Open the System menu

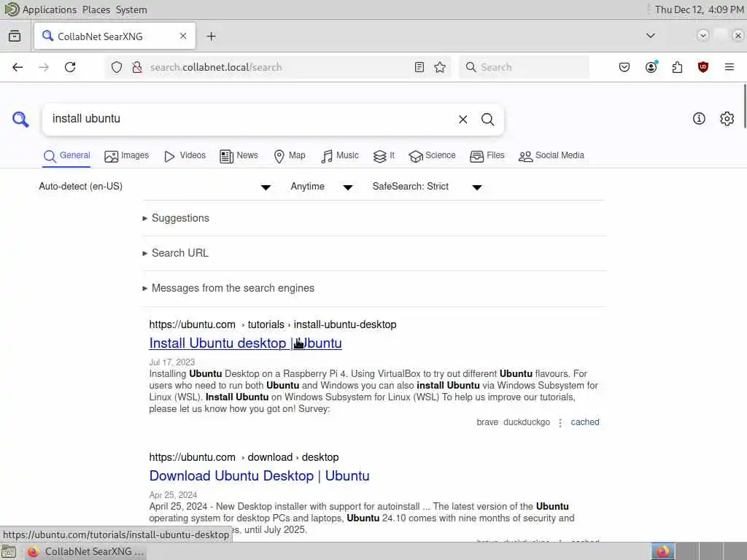[x=131, y=9]
